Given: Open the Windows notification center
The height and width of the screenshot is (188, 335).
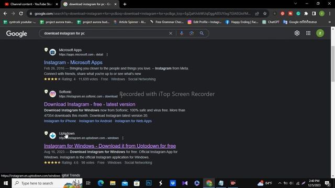Looking at the screenshot, I should 327,183.
